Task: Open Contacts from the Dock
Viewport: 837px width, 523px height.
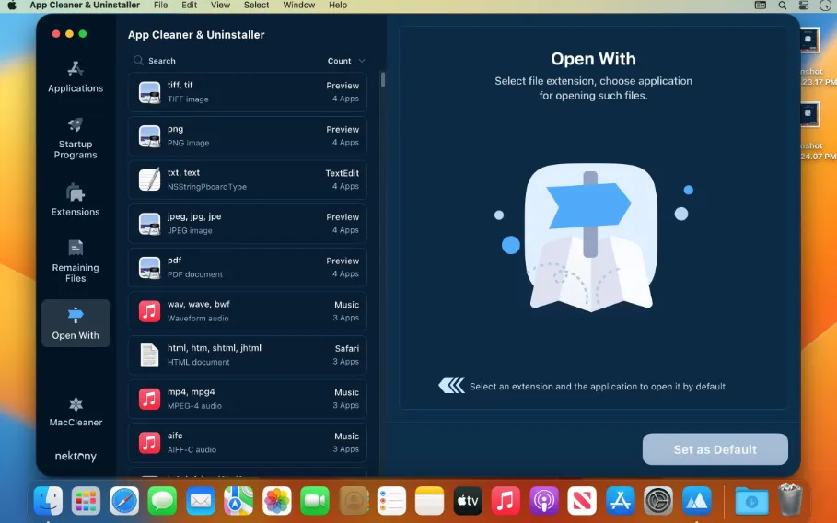Action: coord(354,501)
